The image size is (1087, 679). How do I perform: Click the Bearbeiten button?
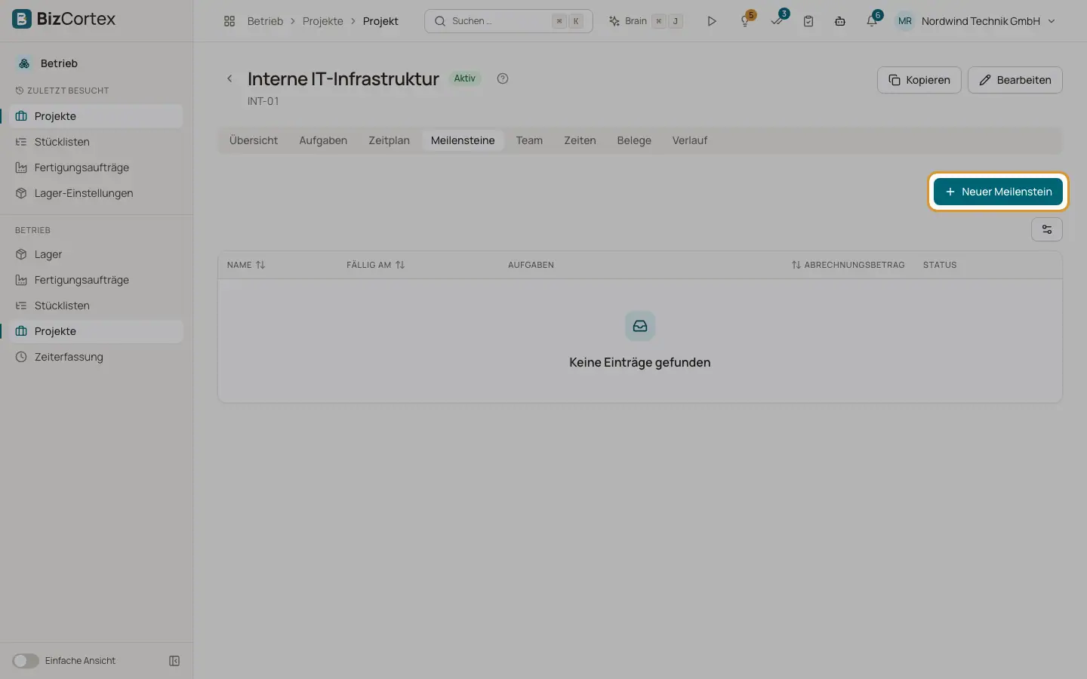1015,80
